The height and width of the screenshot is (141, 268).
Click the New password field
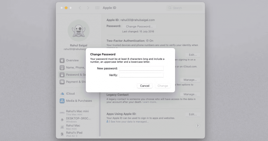(x=141, y=68)
